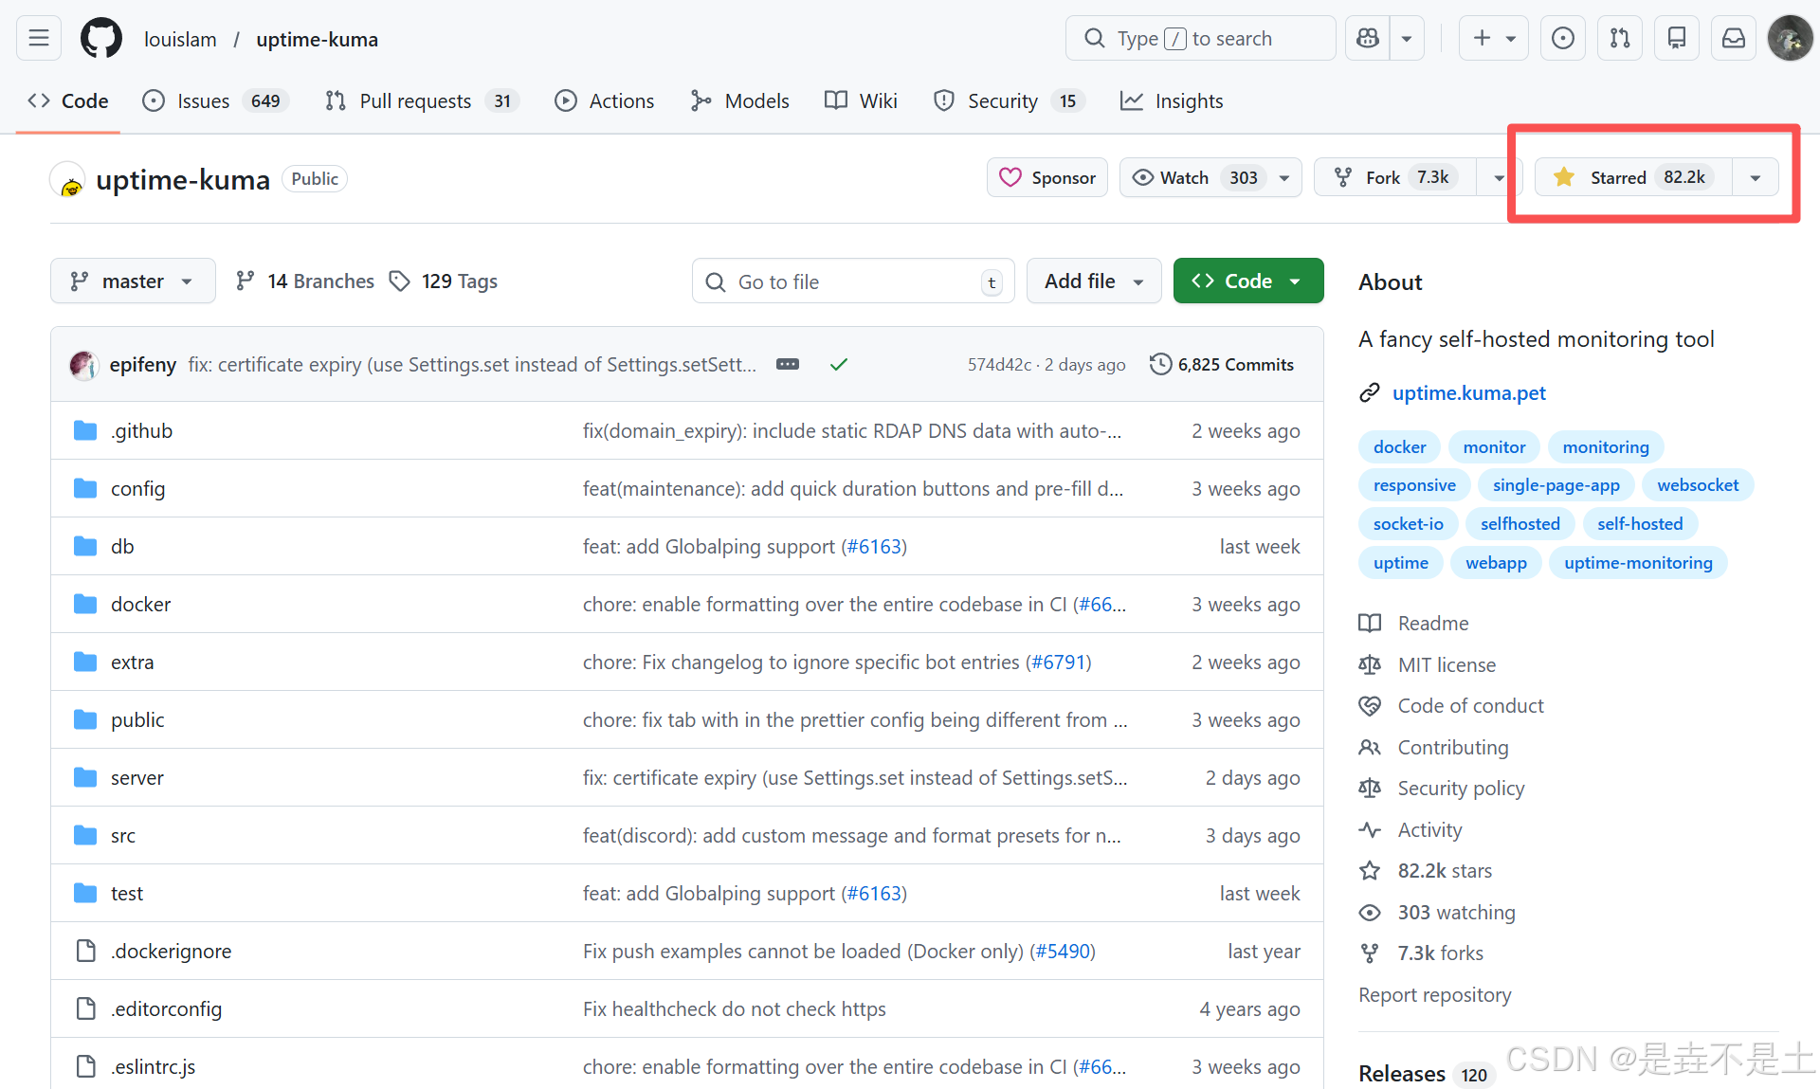View 129 Tags link
Image resolution: width=1820 pixels, height=1089 pixels.
click(444, 281)
